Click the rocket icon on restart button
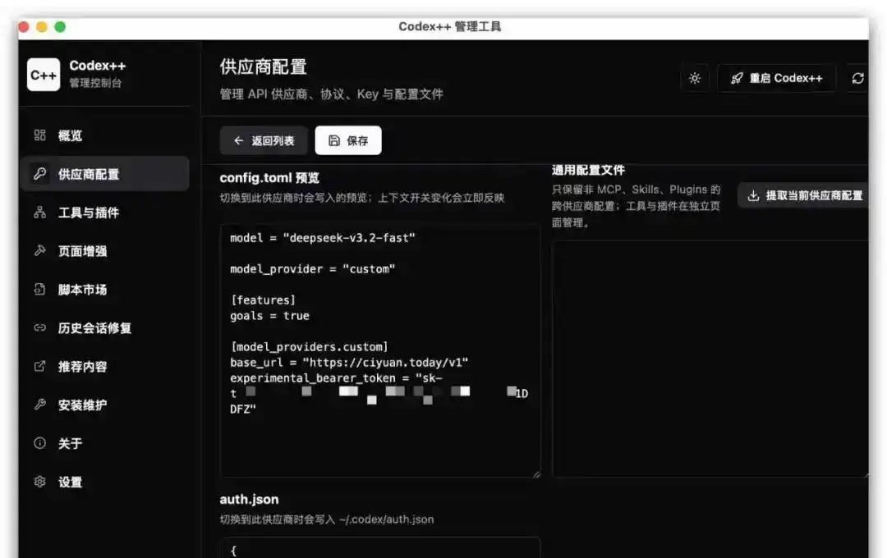Viewport: 887px width, 558px height. pyautogui.click(x=737, y=78)
